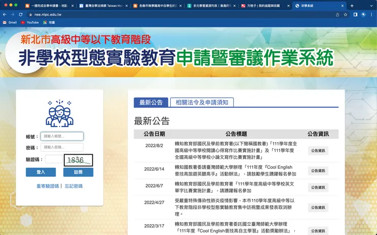
Task: Click the browser profile avatar icon
Action: pyautogui.click(x=364, y=15)
